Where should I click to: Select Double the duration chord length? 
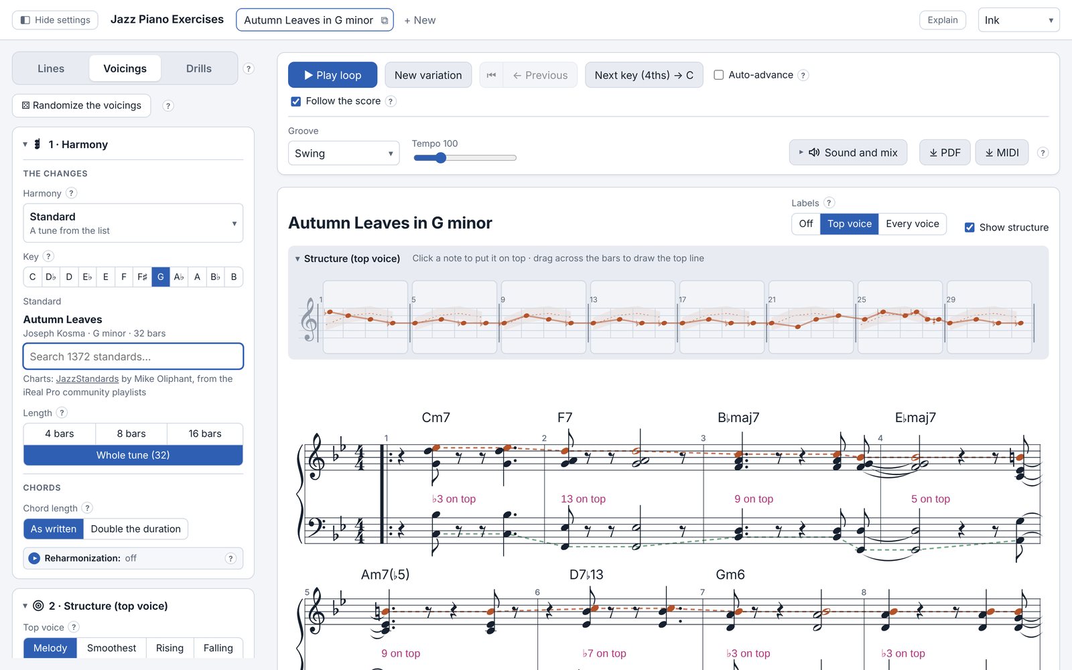click(136, 529)
